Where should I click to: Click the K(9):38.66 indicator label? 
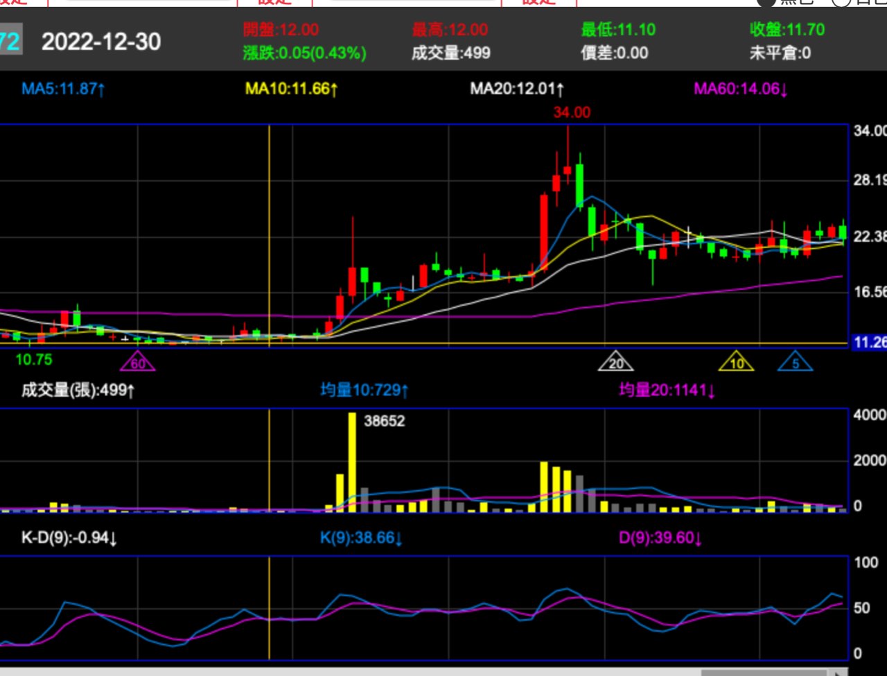pos(361,538)
